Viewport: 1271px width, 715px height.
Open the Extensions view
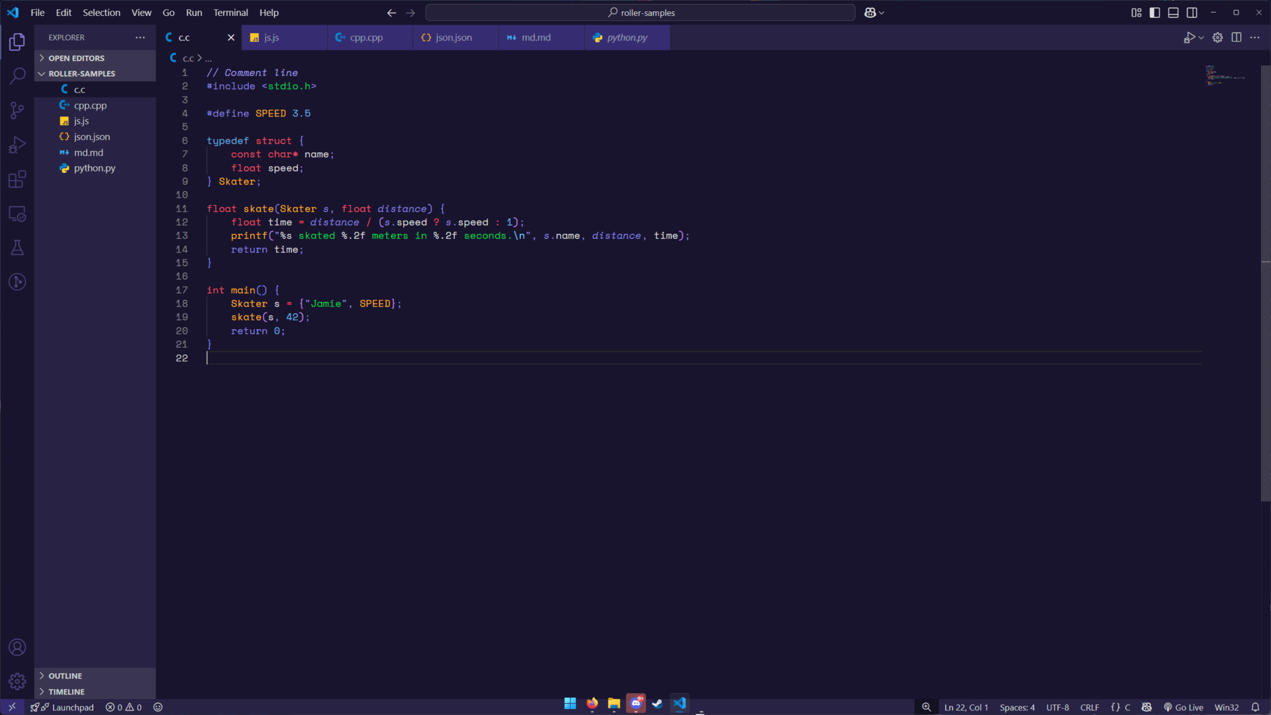(x=17, y=179)
